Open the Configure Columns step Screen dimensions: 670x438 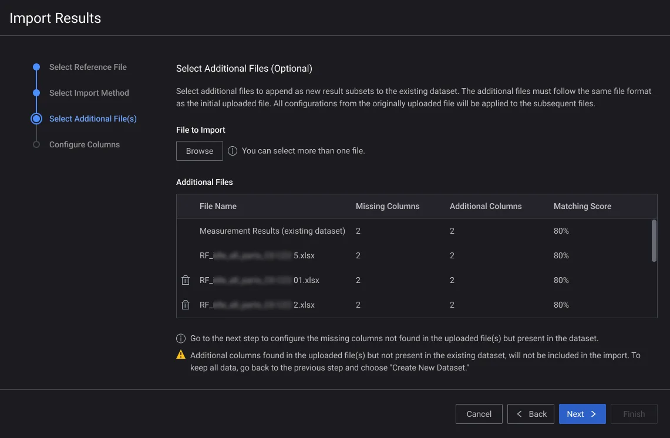85,144
